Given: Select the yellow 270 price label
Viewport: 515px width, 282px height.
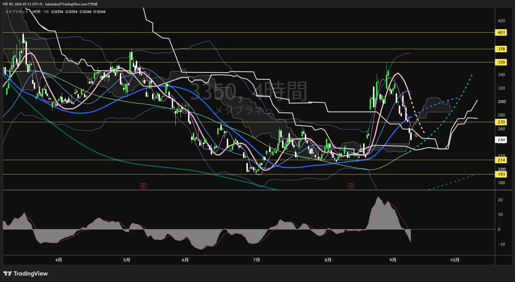Looking at the screenshot, I should pos(501,122).
